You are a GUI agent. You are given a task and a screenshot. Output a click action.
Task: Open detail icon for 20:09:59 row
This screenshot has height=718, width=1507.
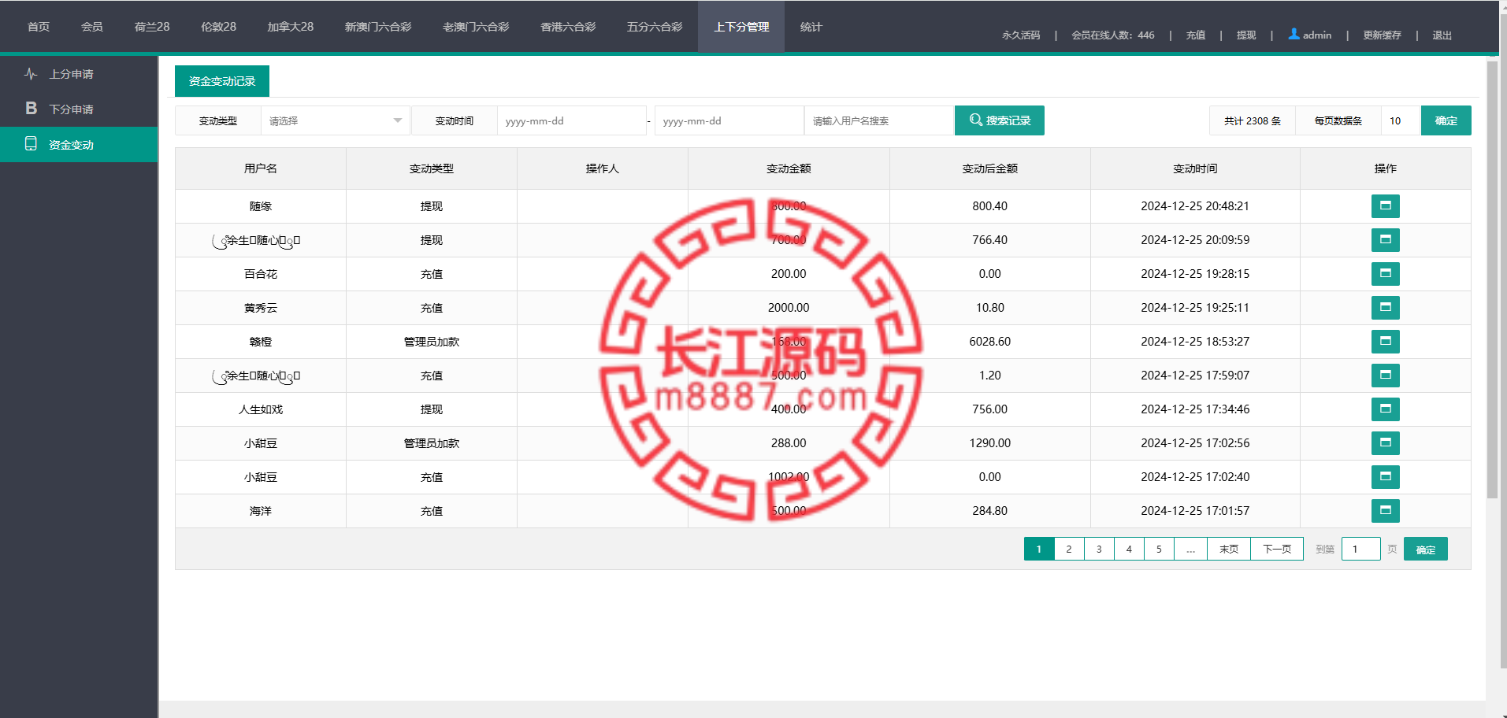pyautogui.click(x=1385, y=240)
